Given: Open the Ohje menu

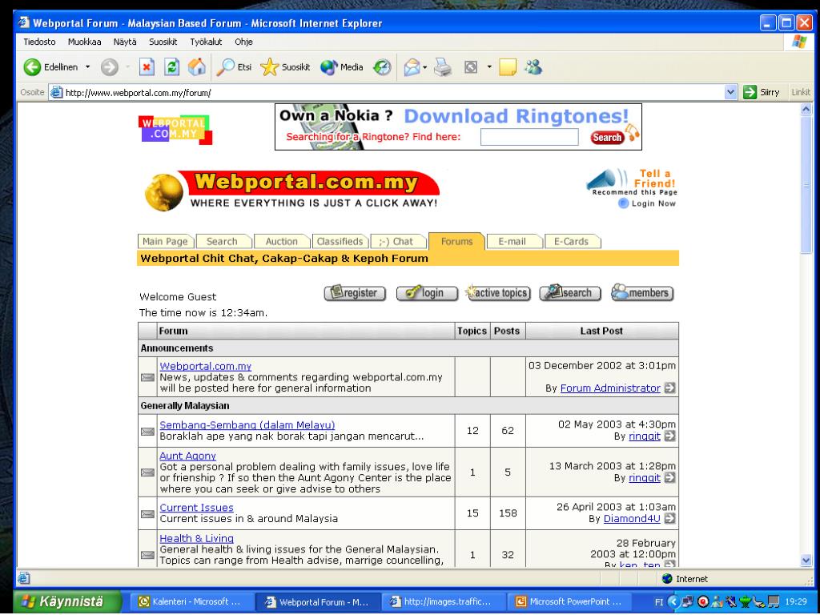Looking at the screenshot, I should pos(243,42).
